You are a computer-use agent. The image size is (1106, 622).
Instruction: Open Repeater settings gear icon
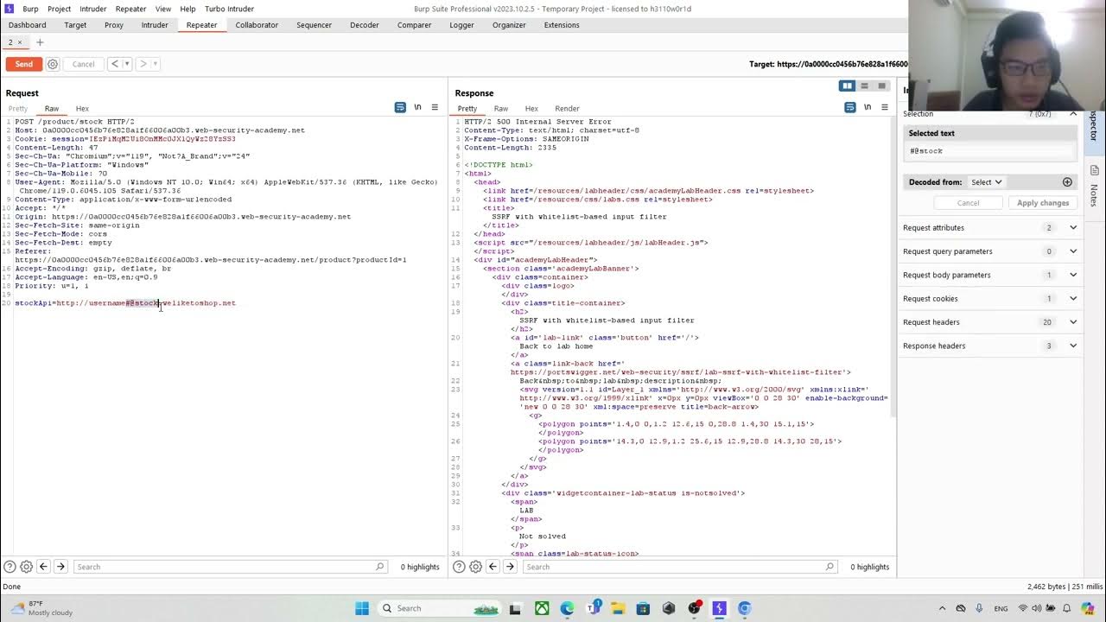pos(53,64)
